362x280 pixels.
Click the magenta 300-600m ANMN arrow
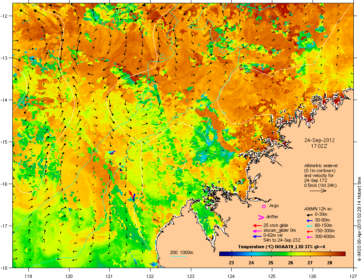point(310,237)
